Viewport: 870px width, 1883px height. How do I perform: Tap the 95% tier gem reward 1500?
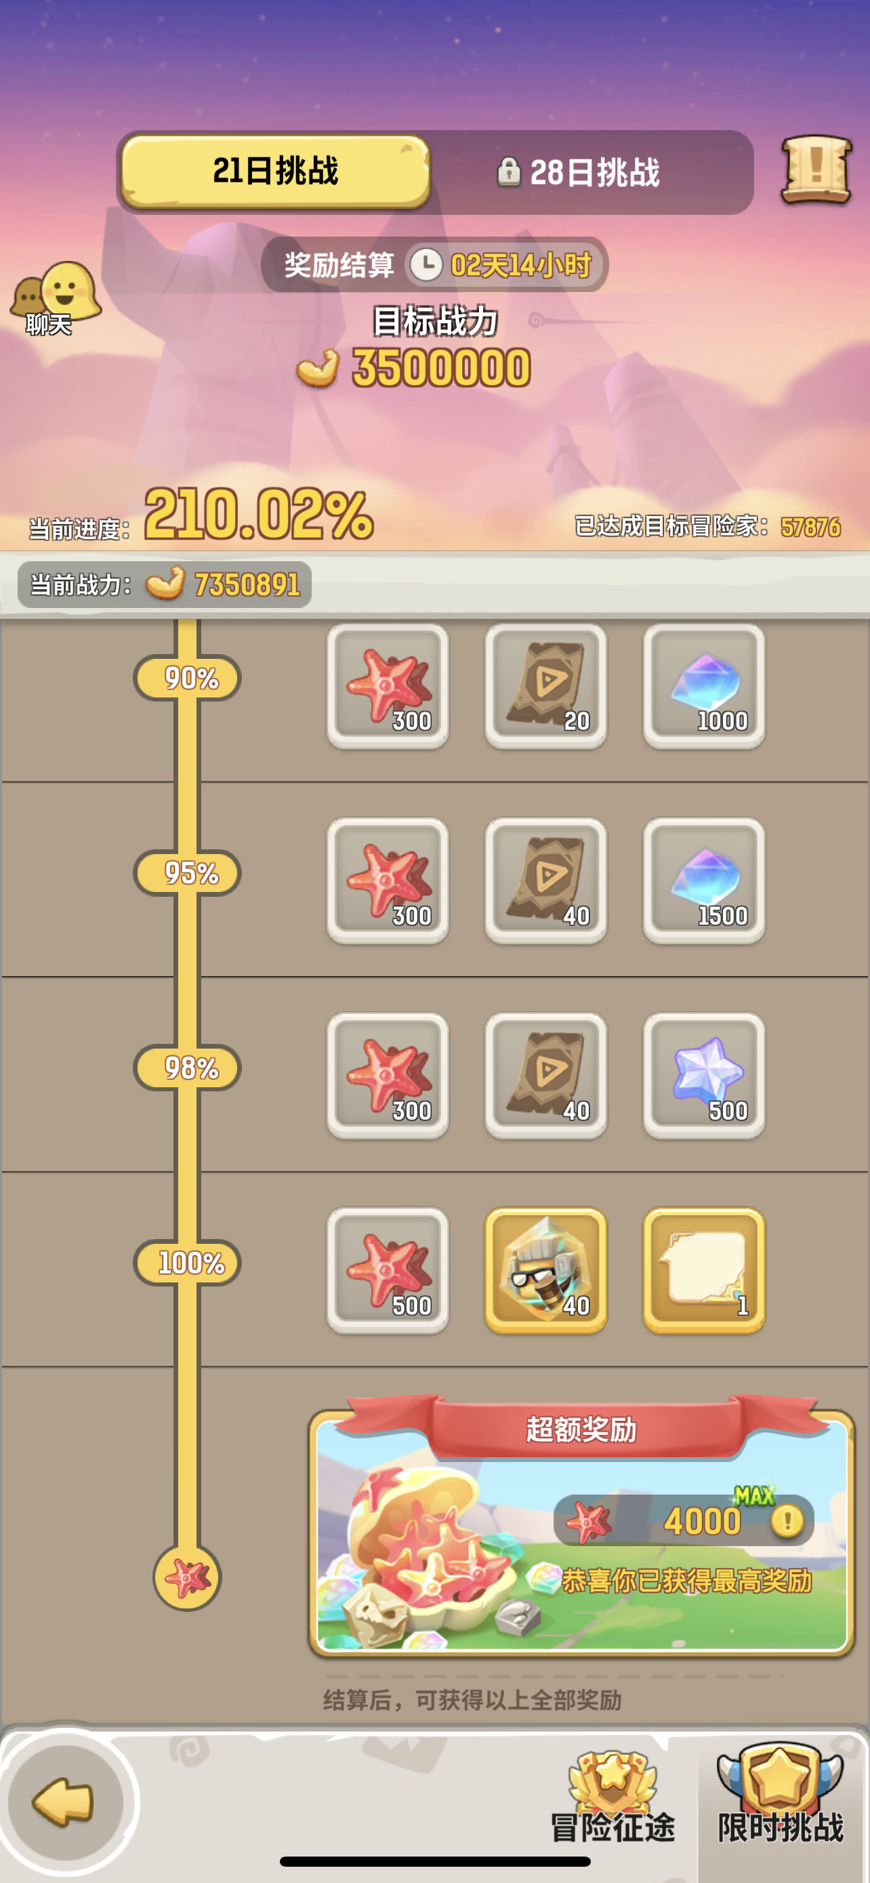pyautogui.click(x=703, y=880)
